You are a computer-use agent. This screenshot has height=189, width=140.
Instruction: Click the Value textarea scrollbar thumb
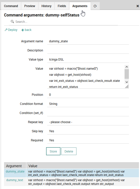coord(127,74)
